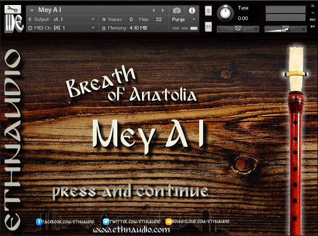Click the Mey A I instrument name field
Image resolution: width=318 pixels, height=236 pixels.
[x=50, y=10]
